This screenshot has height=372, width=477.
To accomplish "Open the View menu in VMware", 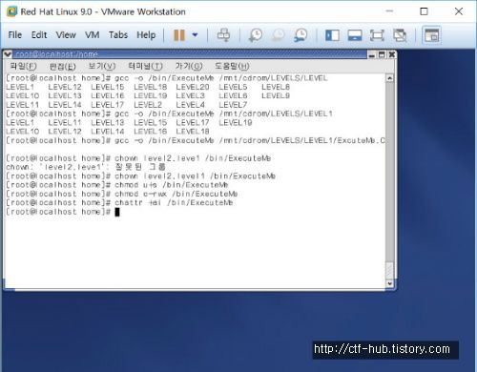I will (66, 34).
